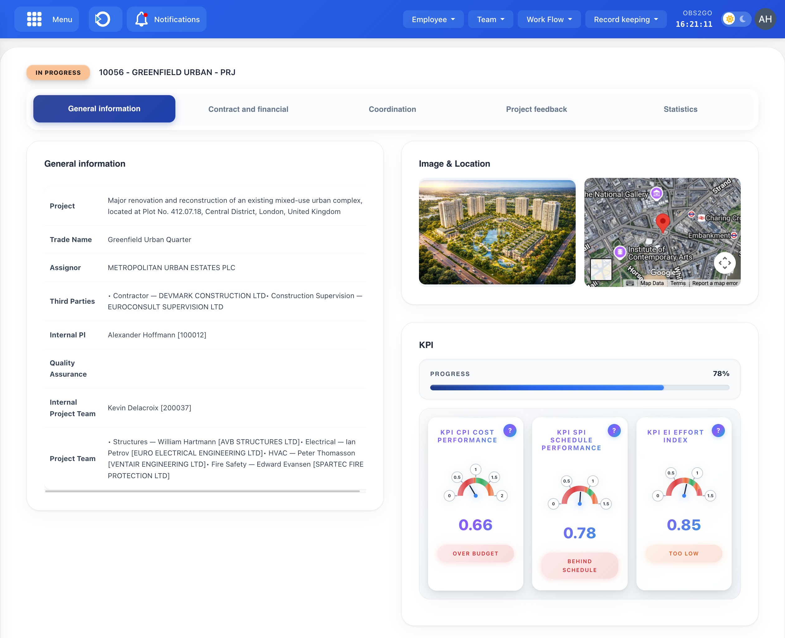Switch to the Coordination tab
Viewport: 785px width, 638px height.
392,109
